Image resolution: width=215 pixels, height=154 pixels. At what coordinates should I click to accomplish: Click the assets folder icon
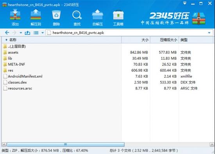pyautogui.click(x=5, y=52)
